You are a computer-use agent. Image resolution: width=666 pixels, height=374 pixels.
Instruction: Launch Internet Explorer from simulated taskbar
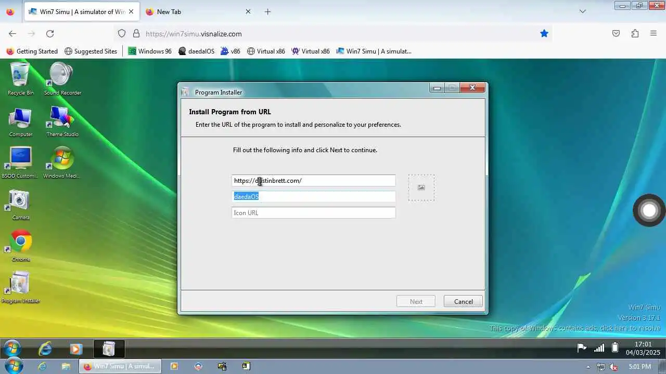click(x=46, y=349)
